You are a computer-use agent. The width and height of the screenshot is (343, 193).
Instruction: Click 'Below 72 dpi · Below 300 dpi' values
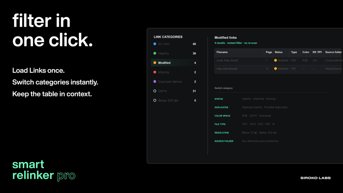click(259, 133)
